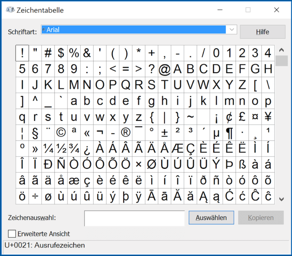
Task: Select the hash # character cell
Action: (x=48, y=53)
